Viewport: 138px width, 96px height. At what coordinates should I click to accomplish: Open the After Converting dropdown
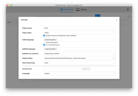[79, 63]
